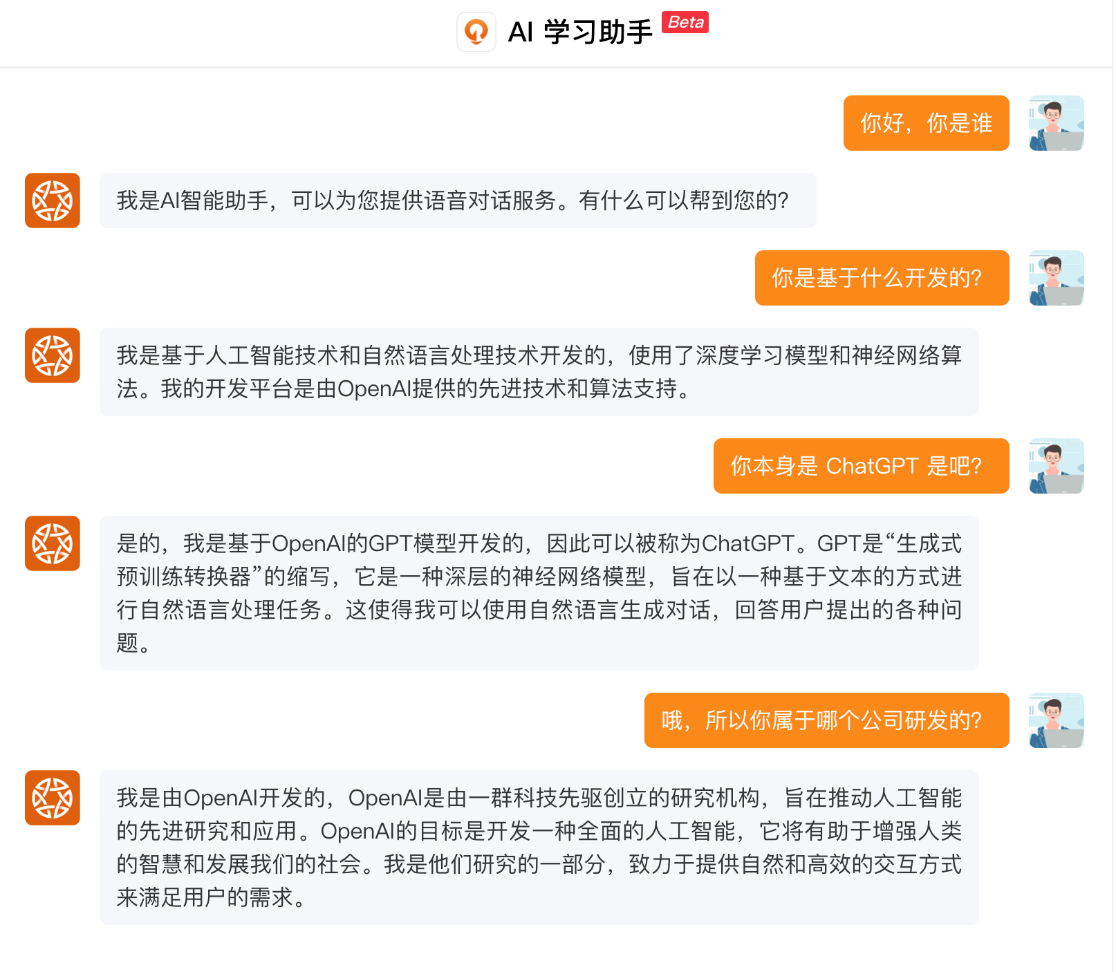Viewport: 1116px width, 972px height.
Task: Select the orange bubble 你是基于什么开发的?
Action: (882, 278)
